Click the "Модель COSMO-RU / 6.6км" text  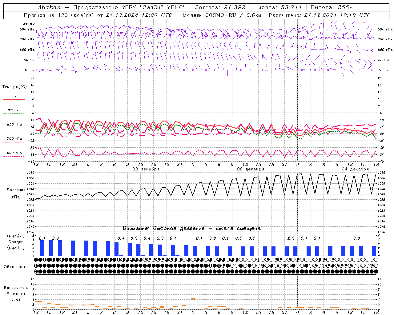[222, 15]
